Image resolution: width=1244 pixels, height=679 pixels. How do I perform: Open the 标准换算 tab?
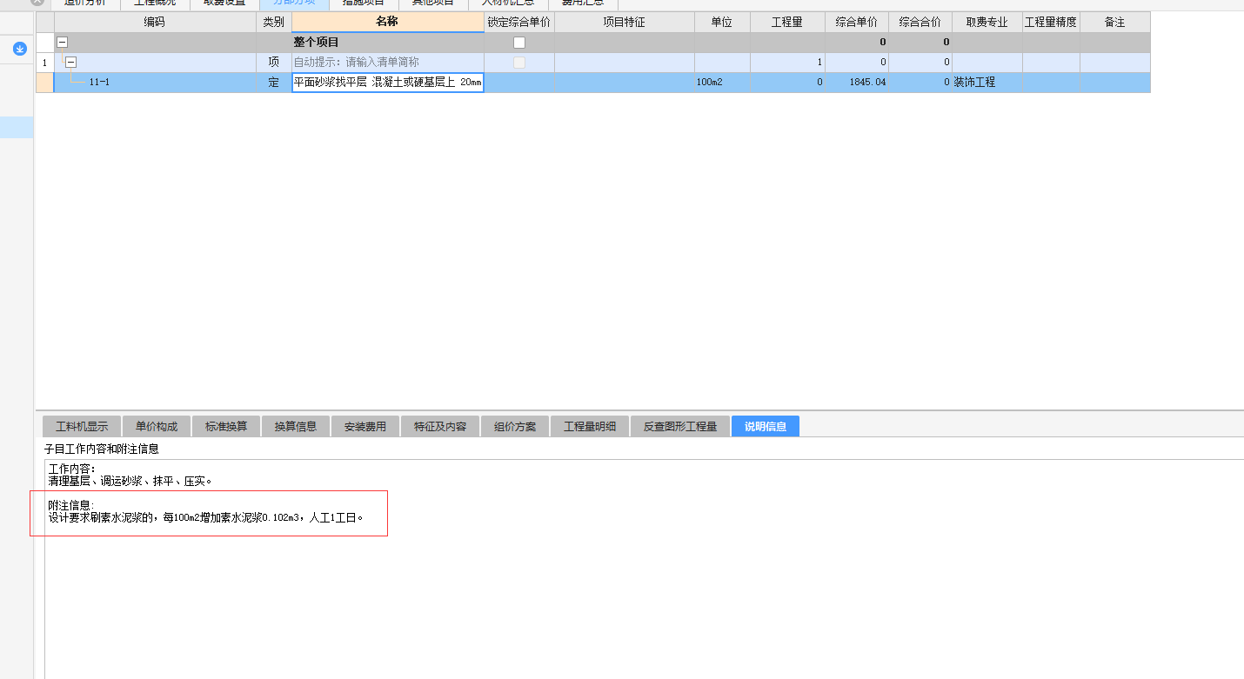tap(226, 427)
